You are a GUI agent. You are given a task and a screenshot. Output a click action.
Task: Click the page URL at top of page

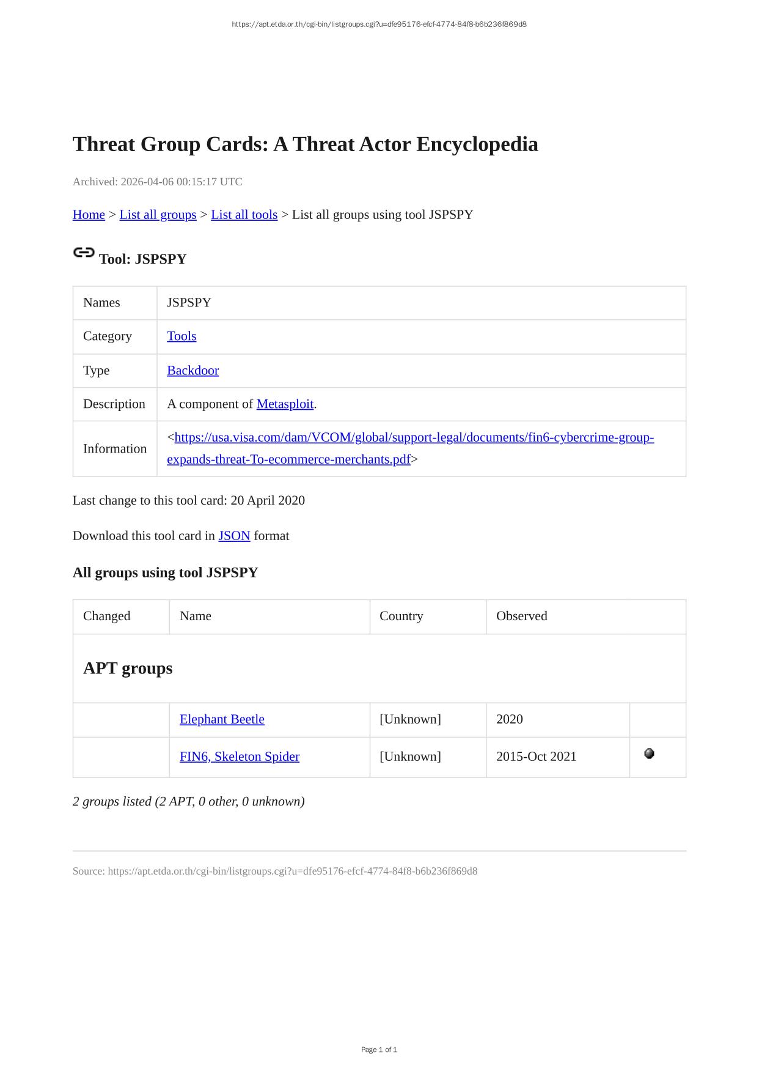tap(379, 24)
